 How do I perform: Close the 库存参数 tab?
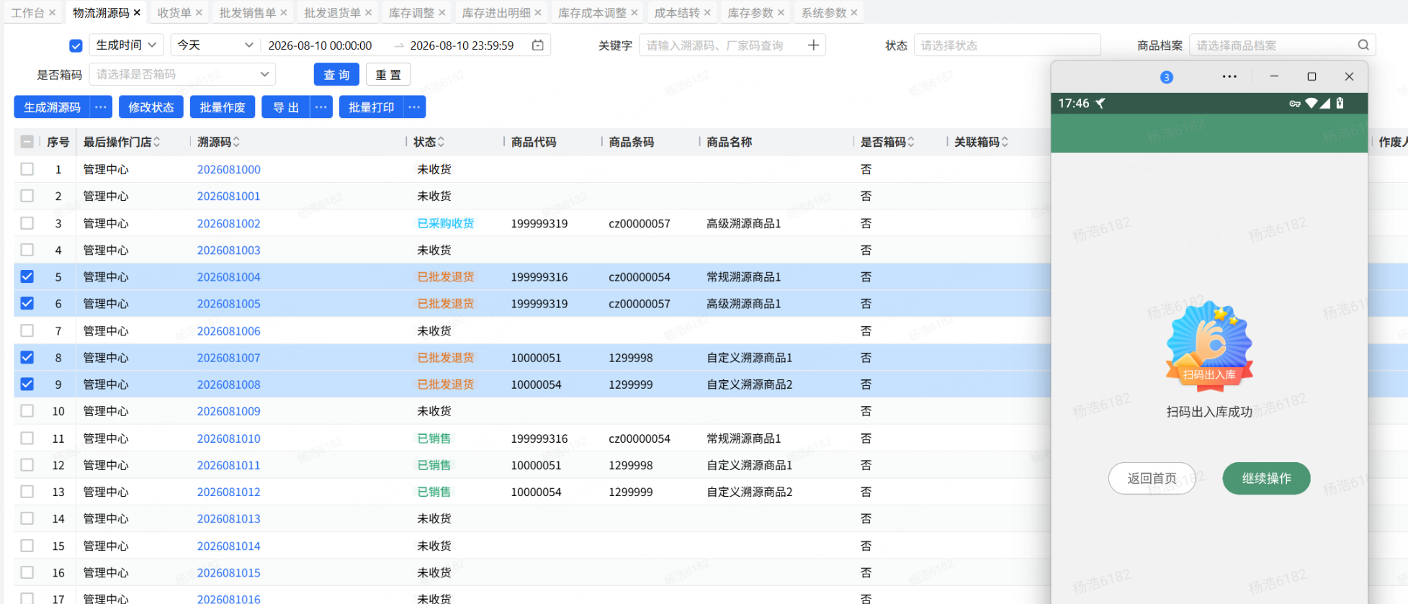[781, 13]
